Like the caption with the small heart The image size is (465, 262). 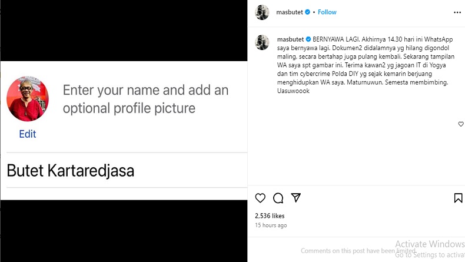(x=461, y=124)
